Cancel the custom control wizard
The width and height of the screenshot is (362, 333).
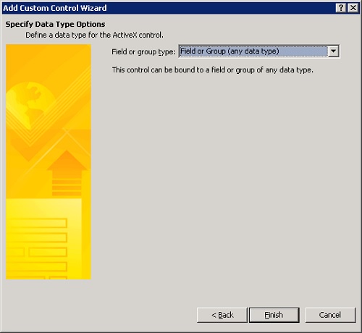[x=330, y=315]
